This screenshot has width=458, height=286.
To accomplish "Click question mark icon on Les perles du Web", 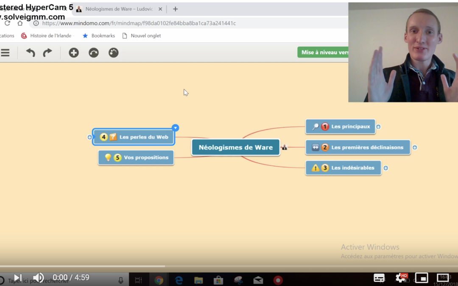I will [x=113, y=137].
